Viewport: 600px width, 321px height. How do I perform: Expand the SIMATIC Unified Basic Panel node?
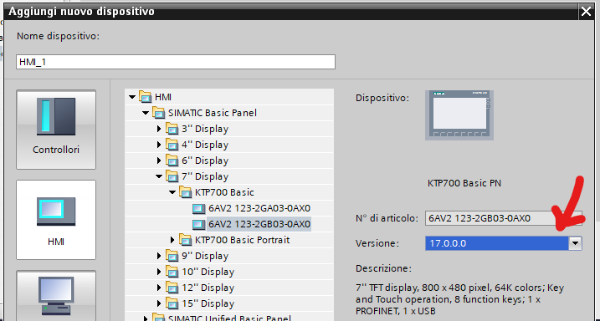146,318
